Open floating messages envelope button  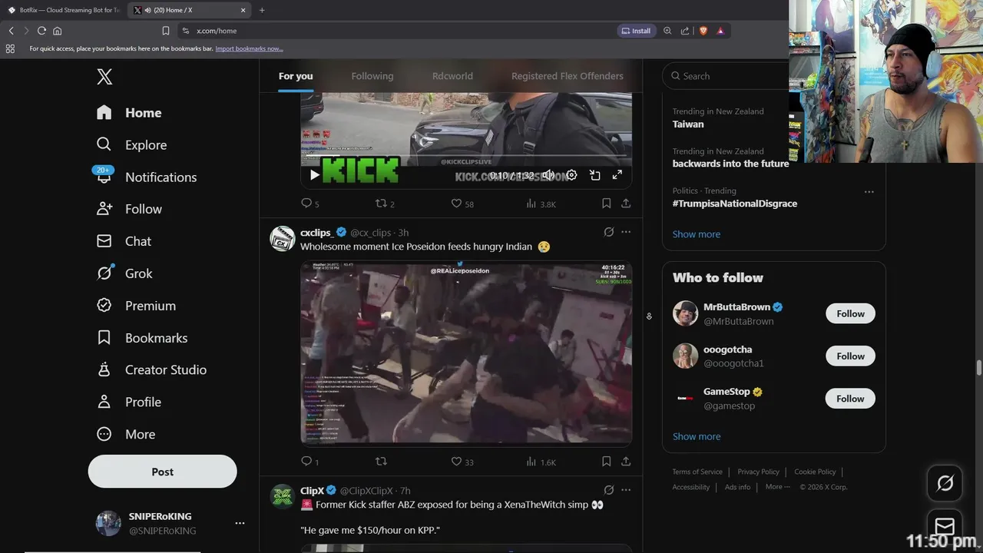click(x=945, y=526)
